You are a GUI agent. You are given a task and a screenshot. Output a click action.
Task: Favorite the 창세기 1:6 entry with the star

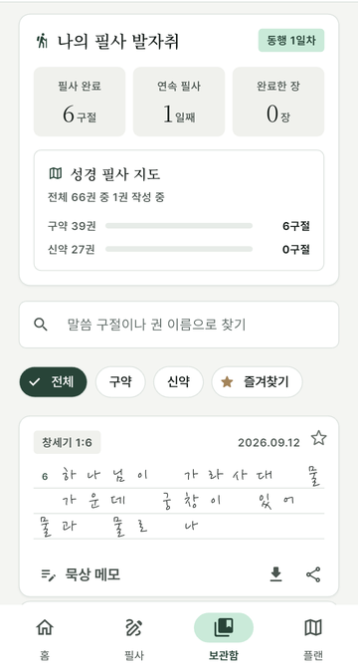coord(318,438)
